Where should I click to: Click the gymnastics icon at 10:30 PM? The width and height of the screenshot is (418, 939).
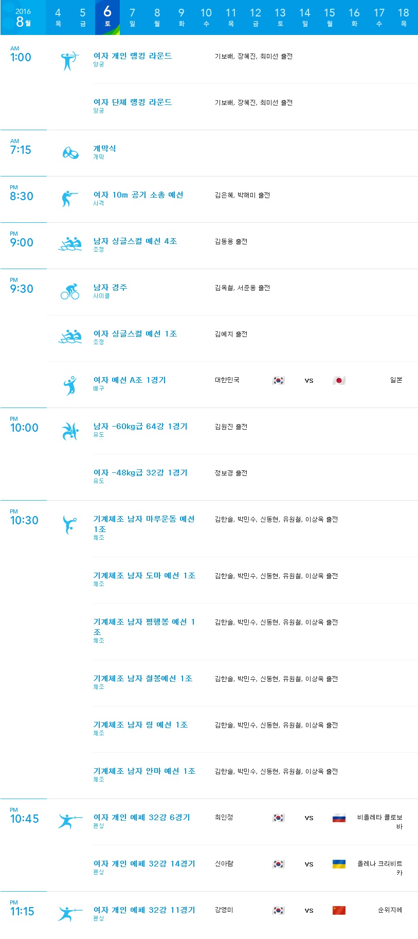click(x=69, y=525)
